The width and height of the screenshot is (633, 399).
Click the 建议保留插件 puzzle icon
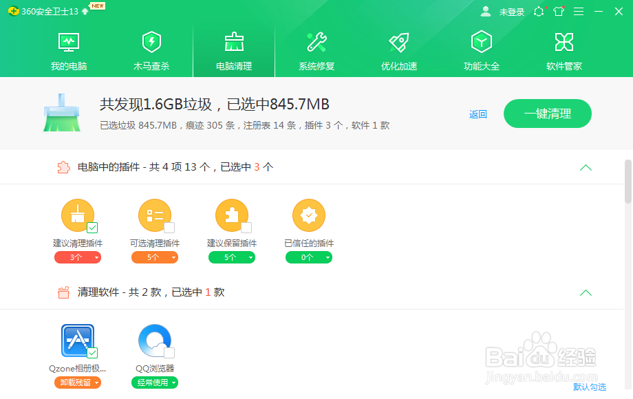tap(232, 215)
